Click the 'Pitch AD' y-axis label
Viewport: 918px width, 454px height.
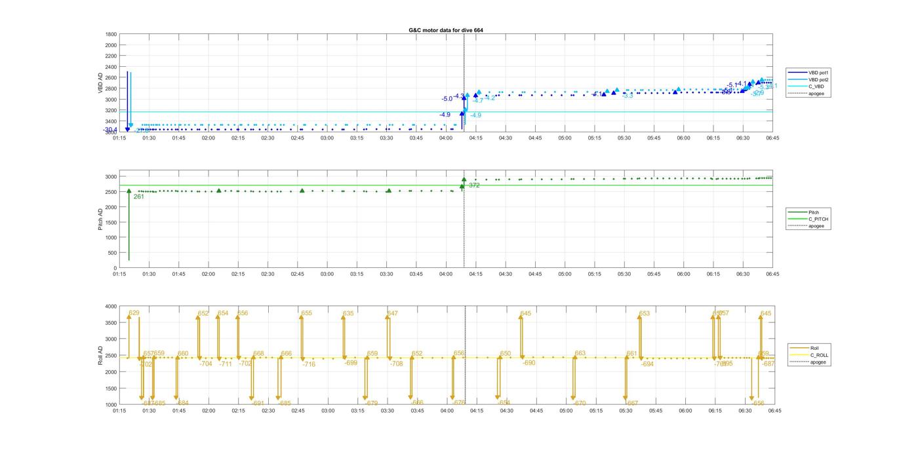pyautogui.click(x=101, y=219)
